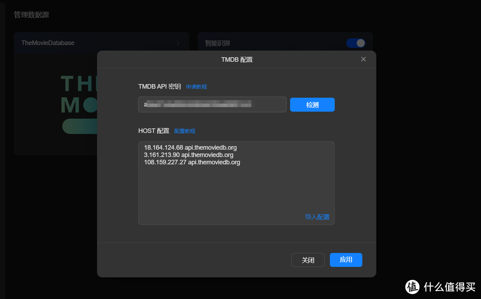The height and width of the screenshot is (299, 481).
Task: Dismiss the TMDB 配置 dialog with the X
Action: coord(363,59)
